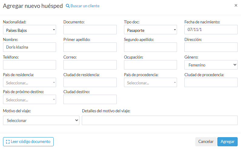Expand the Género select box
Image resolution: width=241 pixels, height=149 pixels.
(x=211, y=65)
